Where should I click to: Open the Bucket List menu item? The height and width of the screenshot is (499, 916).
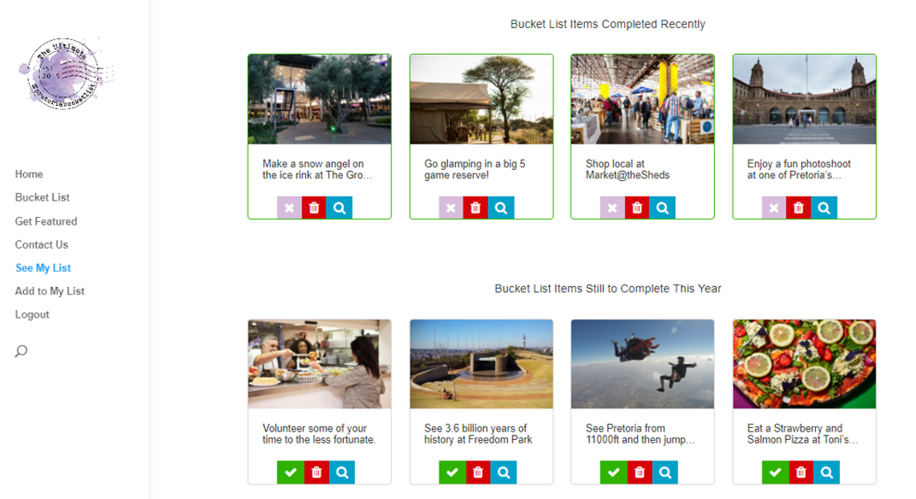(42, 197)
